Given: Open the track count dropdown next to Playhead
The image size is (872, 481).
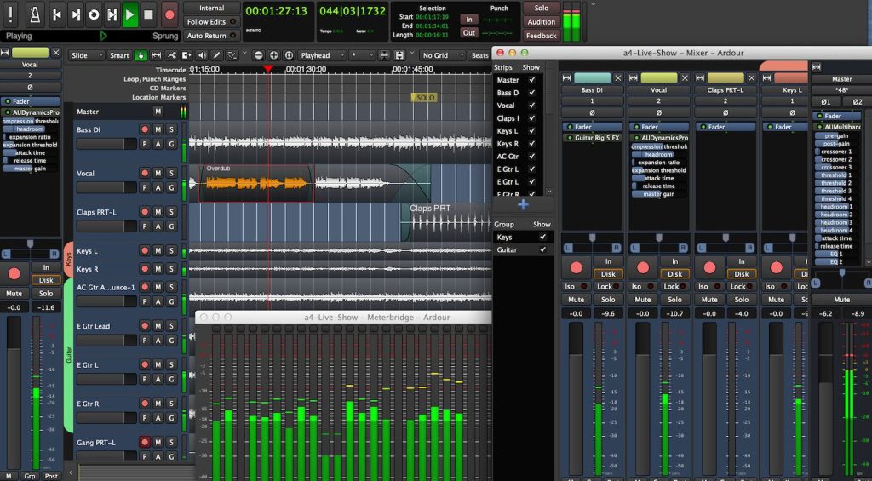Looking at the screenshot, I should pos(361,55).
